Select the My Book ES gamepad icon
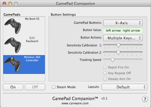Viewport: 151px width, 107px height. 13,26
